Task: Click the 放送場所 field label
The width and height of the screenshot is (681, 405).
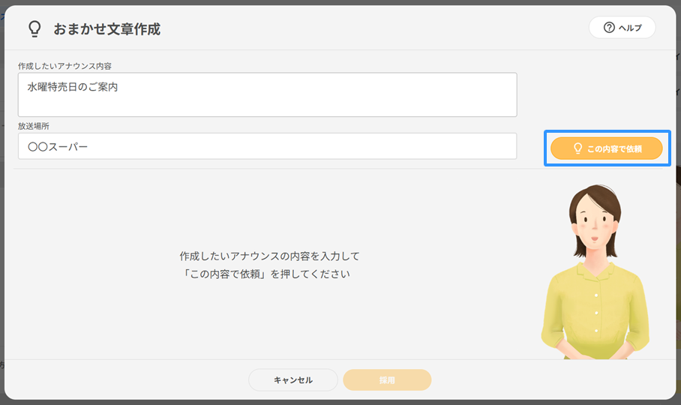Action: point(33,127)
